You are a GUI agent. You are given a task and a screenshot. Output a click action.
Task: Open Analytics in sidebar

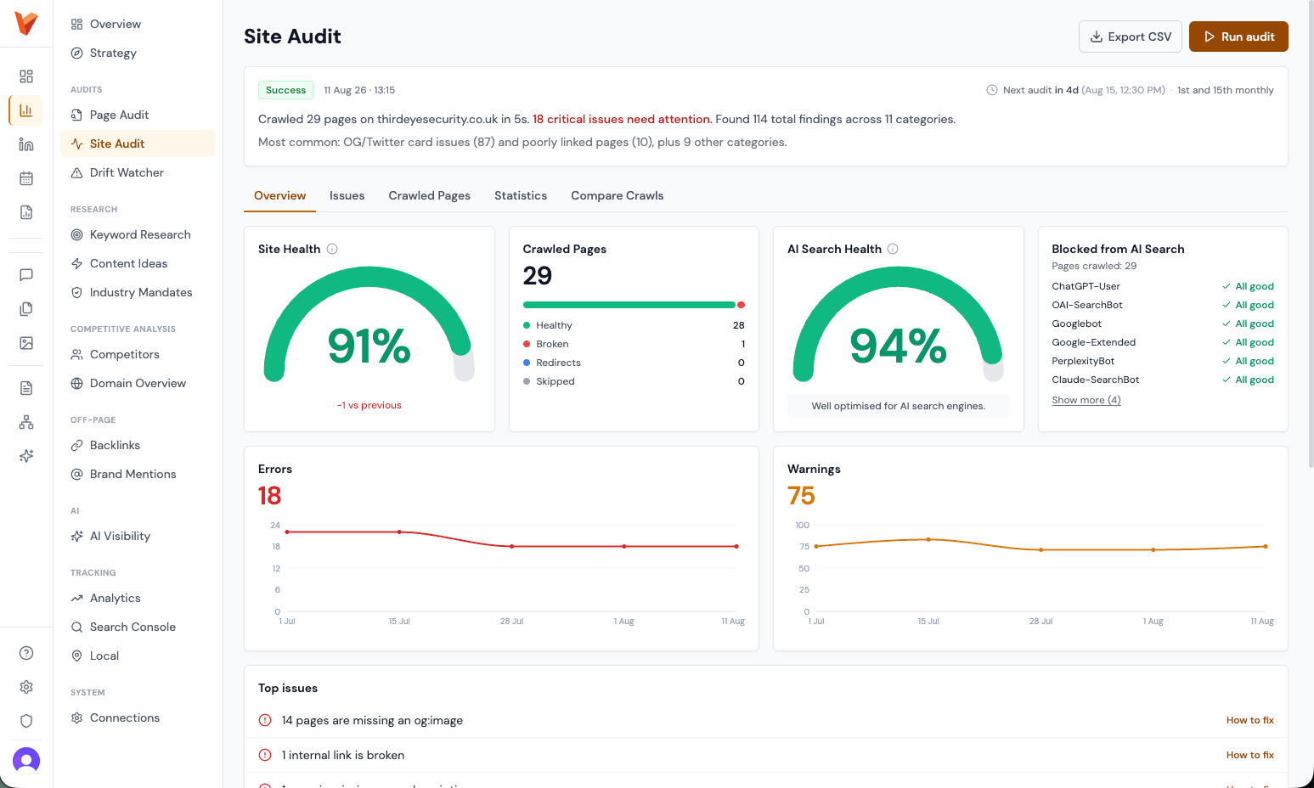point(138,598)
